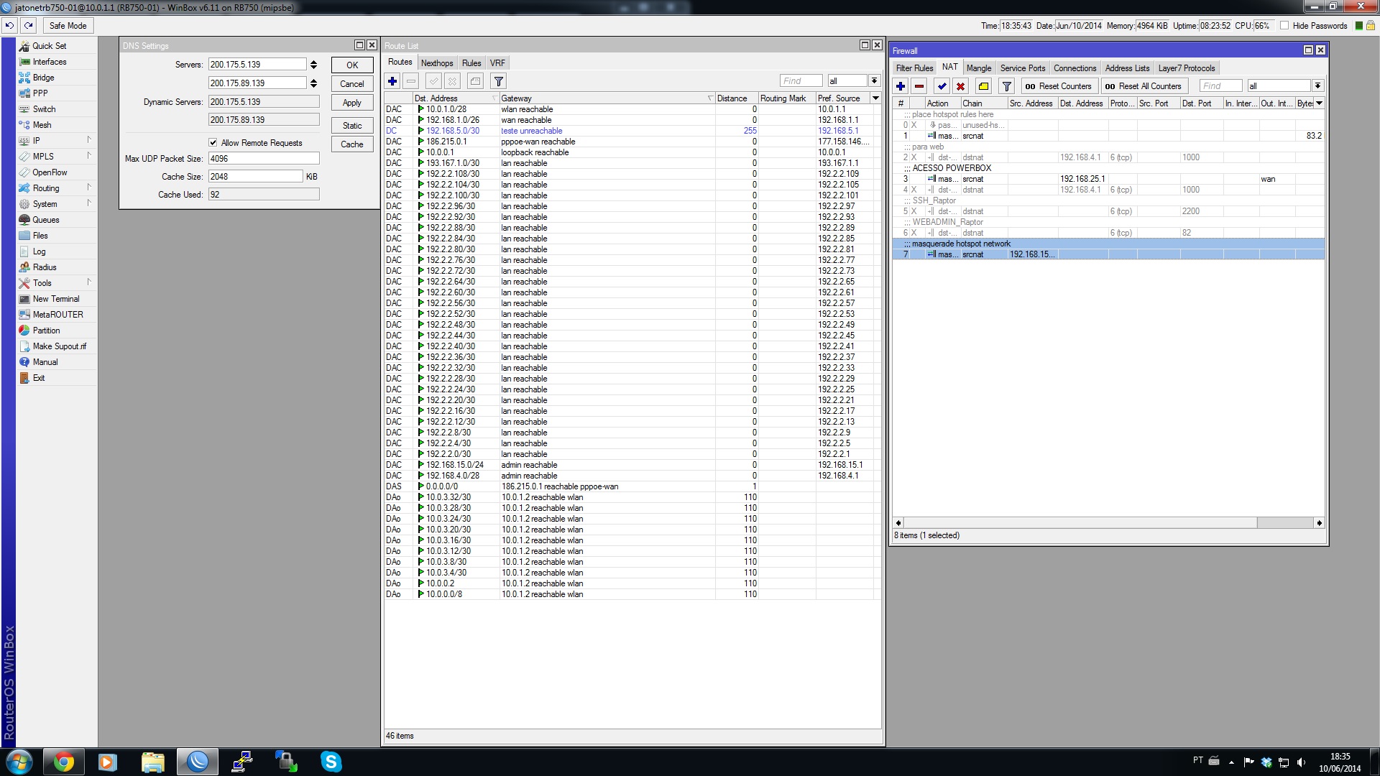Click the yellow comment icon in Firewall

coord(983,86)
